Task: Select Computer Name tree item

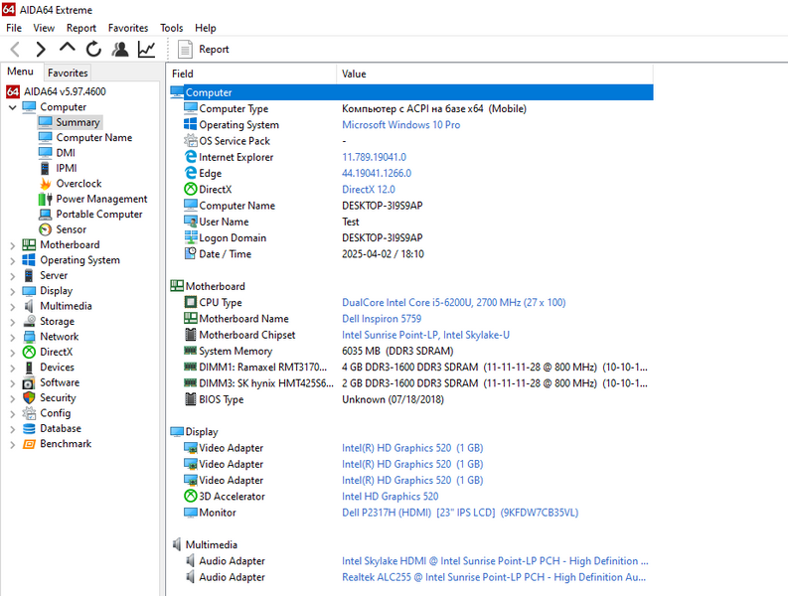Action: pos(94,138)
